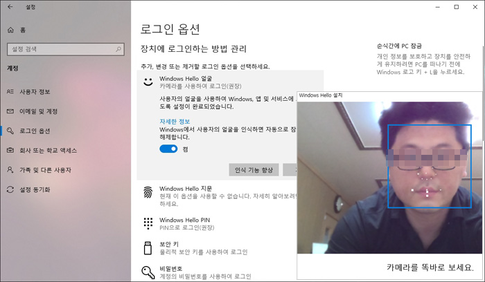Open the 홈 home icon in sidebar
This screenshot has height=282, width=485.
(10, 30)
